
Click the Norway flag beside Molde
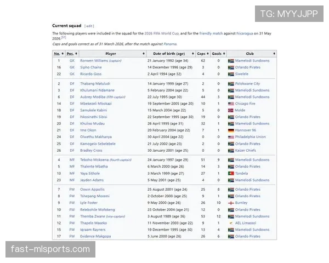pyautogui.click(x=231, y=110)
